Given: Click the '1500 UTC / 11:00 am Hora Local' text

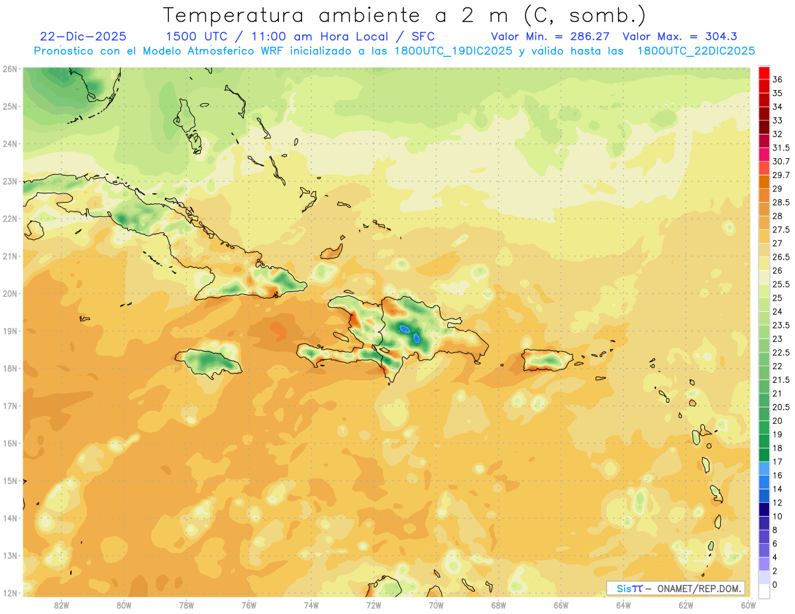Looking at the screenshot, I should (277, 36).
